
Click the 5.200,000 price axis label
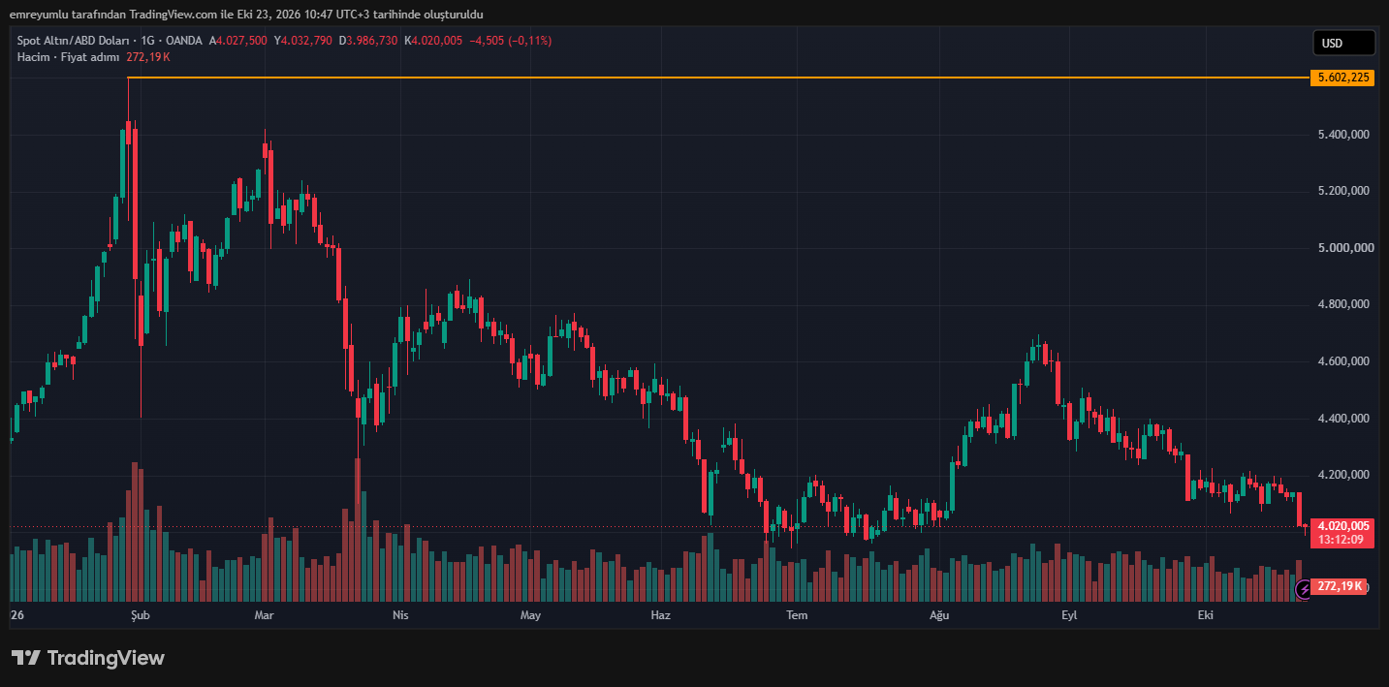pyautogui.click(x=1342, y=191)
